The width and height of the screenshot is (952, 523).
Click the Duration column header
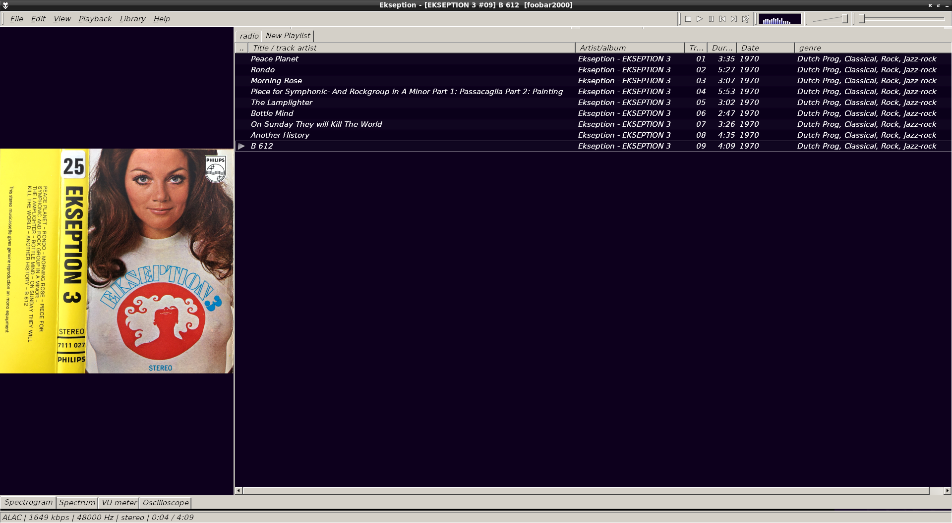[722, 48]
